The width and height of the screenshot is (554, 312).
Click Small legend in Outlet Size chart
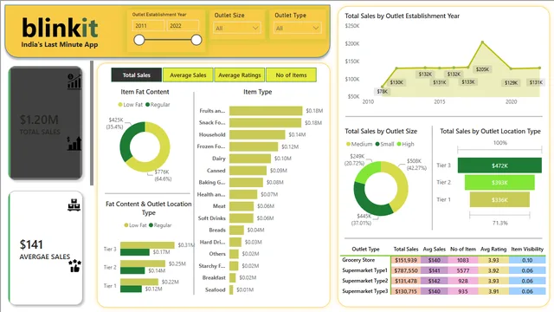click(384, 144)
